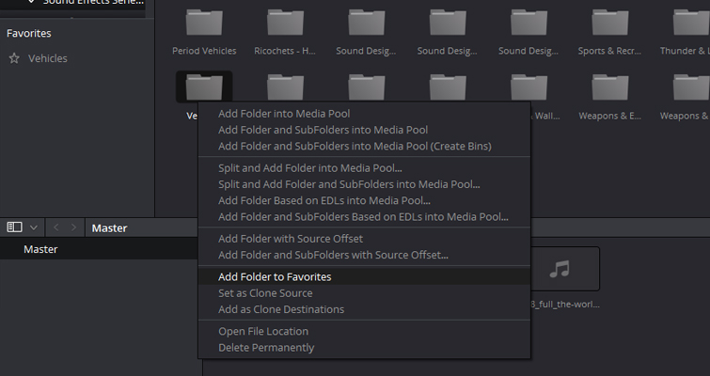Click Set as Clone Source option
This screenshot has width=710, height=376.
[x=265, y=292]
